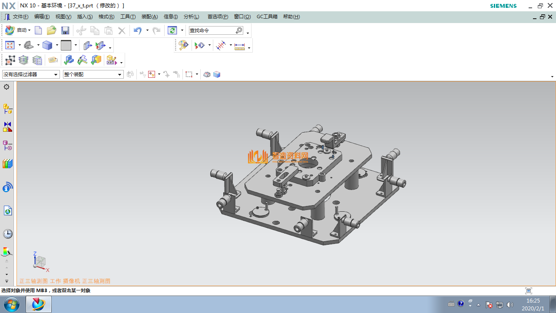Save the part with the floppy disk icon
This screenshot has width=556, height=313.
[65, 30]
